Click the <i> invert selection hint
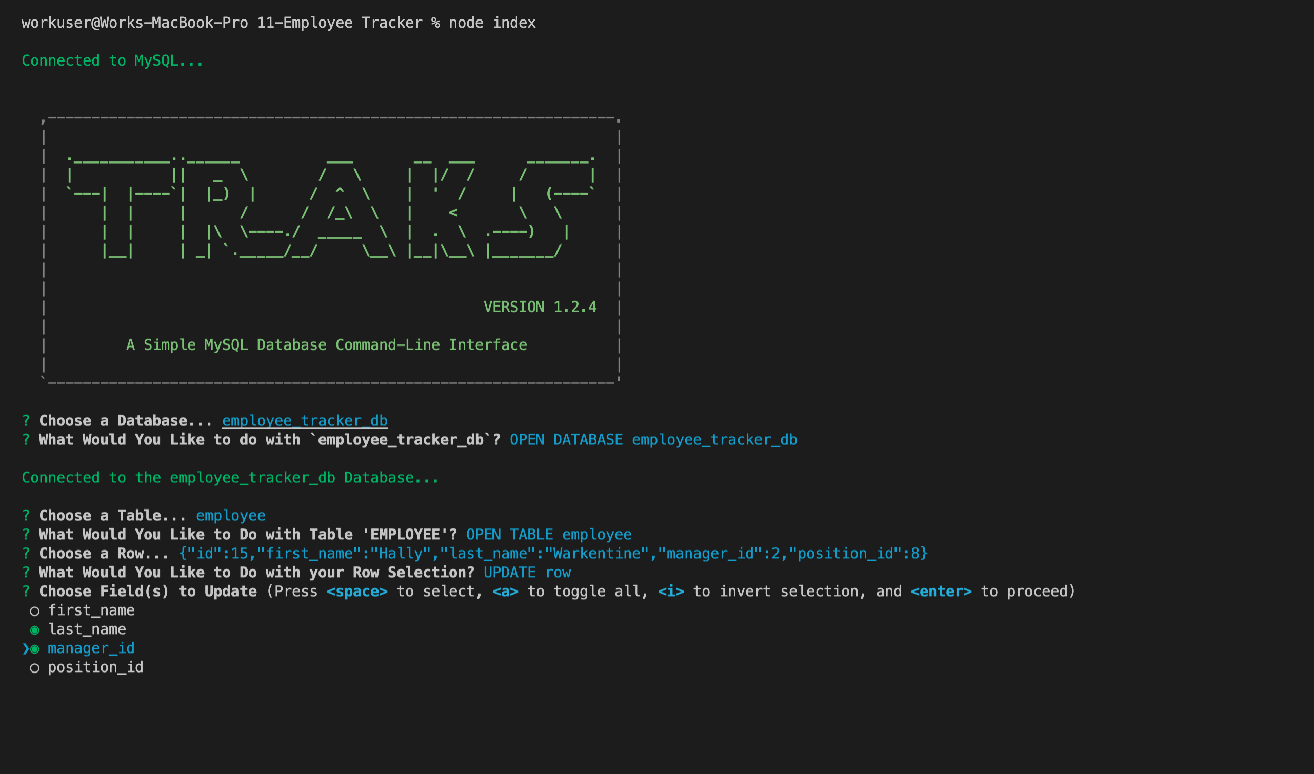 pyautogui.click(x=670, y=592)
